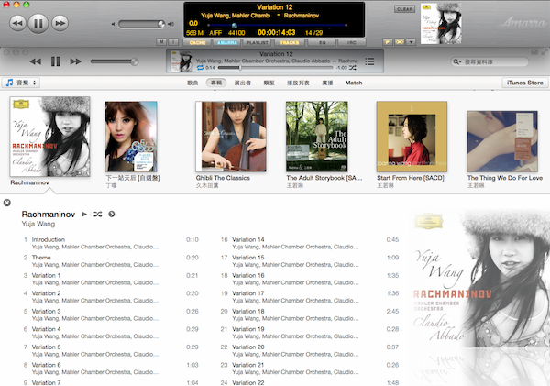The height and width of the screenshot is (386, 550).
Task: Toggle the IRC button in Amarra
Action: click(x=352, y=43)
